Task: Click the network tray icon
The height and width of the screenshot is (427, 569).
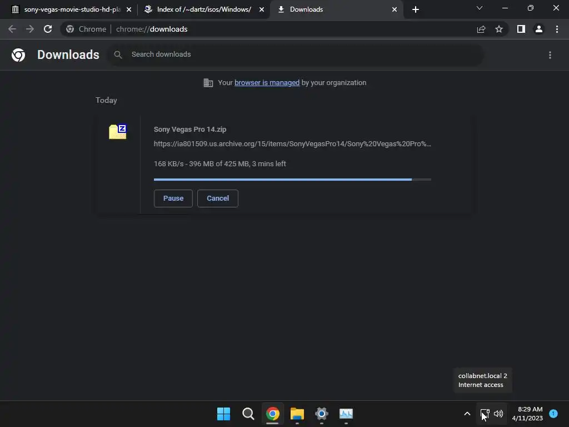Action: point(485,414)
